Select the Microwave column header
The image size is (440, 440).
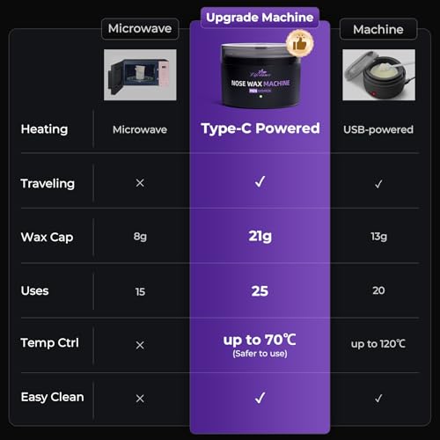point(140,29)
